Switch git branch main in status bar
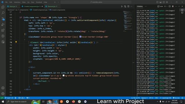Viewport: 185px width, 104px height. tap(8, 98)
